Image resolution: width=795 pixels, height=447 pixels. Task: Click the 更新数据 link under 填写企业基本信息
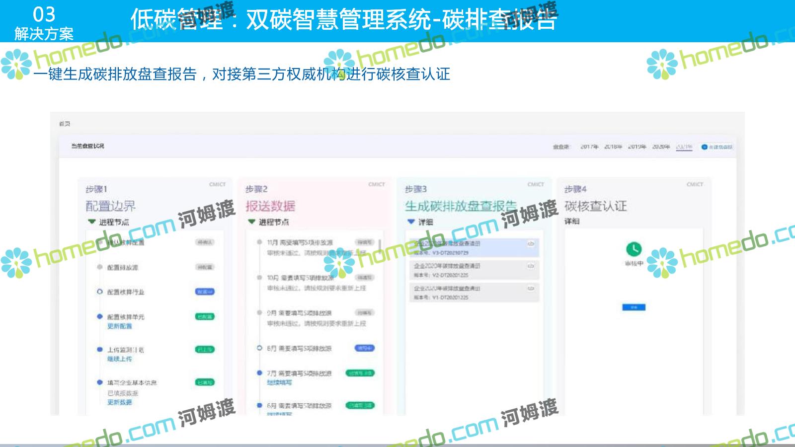[120, 402]
